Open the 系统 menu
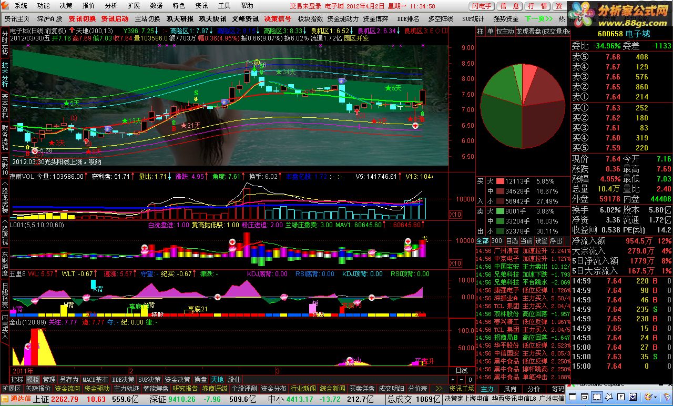 (x=21, y=6)
